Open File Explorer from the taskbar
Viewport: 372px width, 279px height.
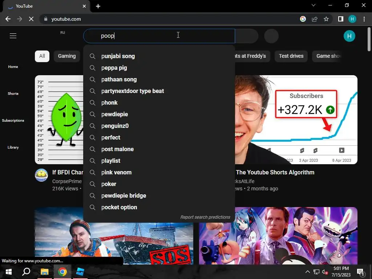44,272
